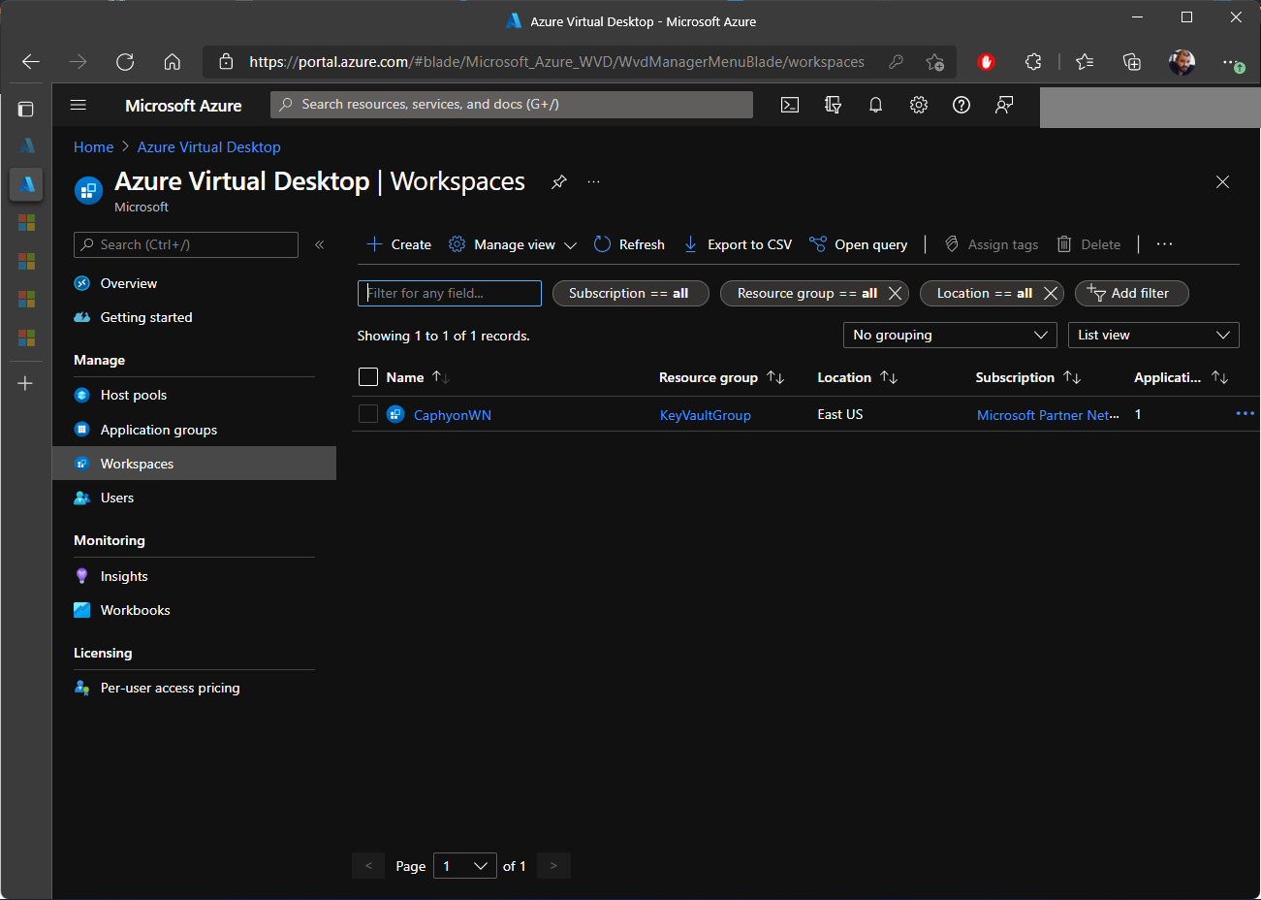Refresh the workspaces list
Image resolution: width=1261 pixels, height=900 pixels.
coord(629,244)
